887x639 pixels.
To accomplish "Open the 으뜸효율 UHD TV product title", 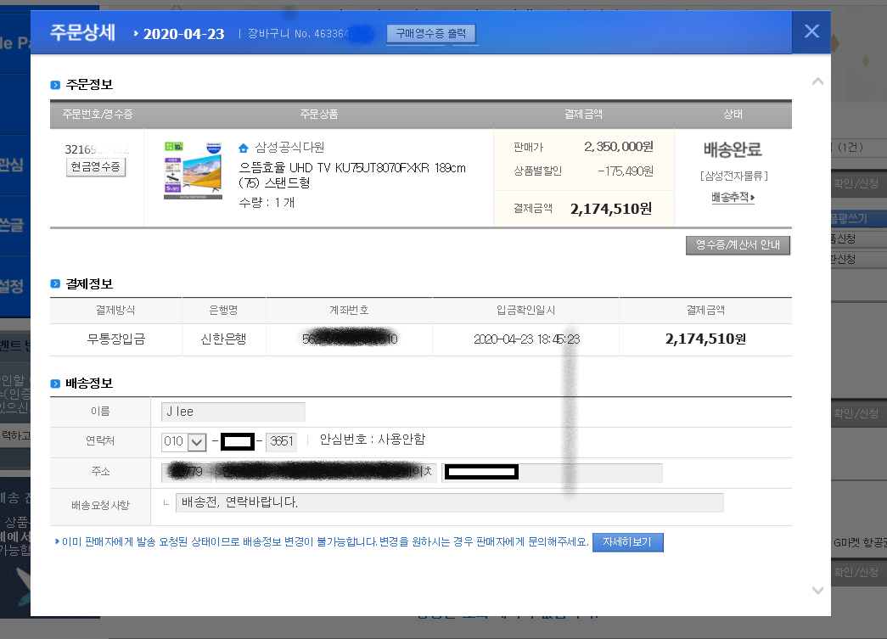I will 352,176.
